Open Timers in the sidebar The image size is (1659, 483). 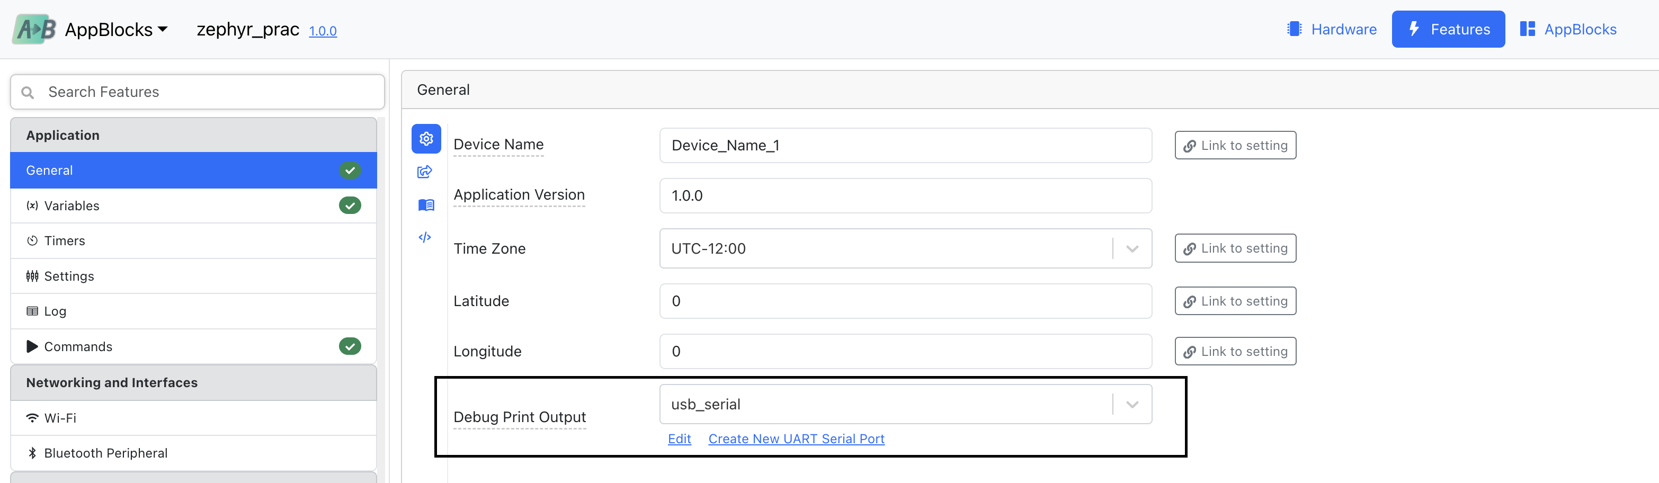point(193,241)
